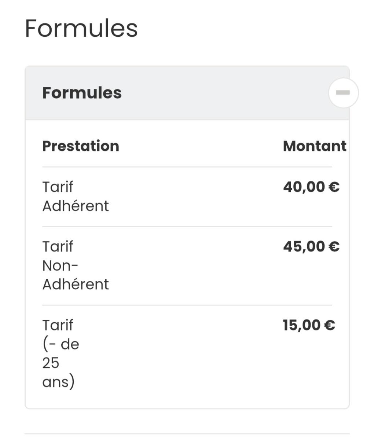Collapse the Formules panel using minus icon
The image size is (374, 440).
point(343,93)
